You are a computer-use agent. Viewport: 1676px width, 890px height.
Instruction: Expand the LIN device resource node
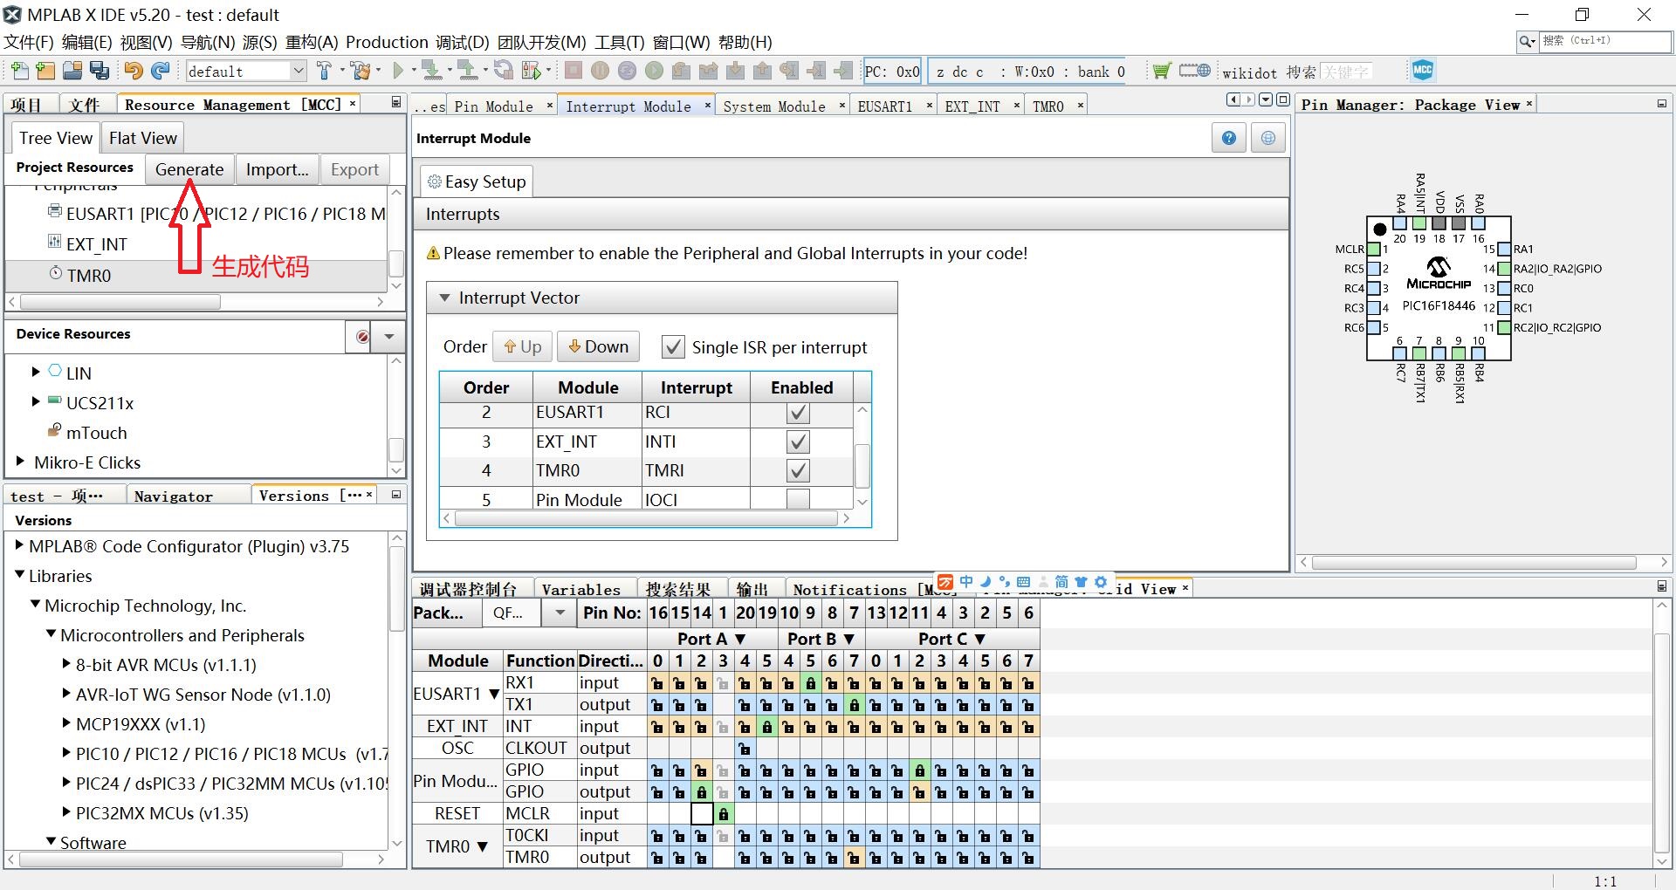(x=36, y=373)
